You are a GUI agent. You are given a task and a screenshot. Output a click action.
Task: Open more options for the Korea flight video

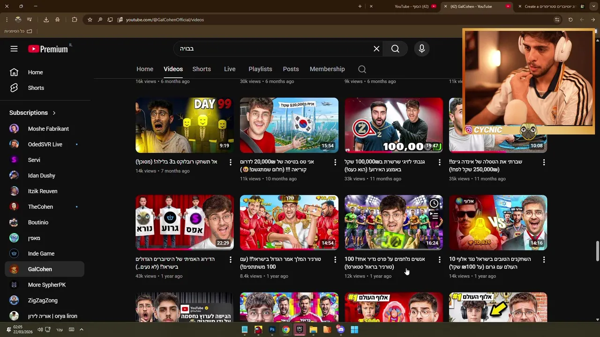[335, 162]
